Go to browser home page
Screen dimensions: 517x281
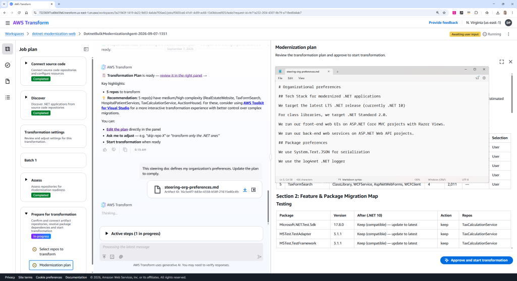coord(26,13)
